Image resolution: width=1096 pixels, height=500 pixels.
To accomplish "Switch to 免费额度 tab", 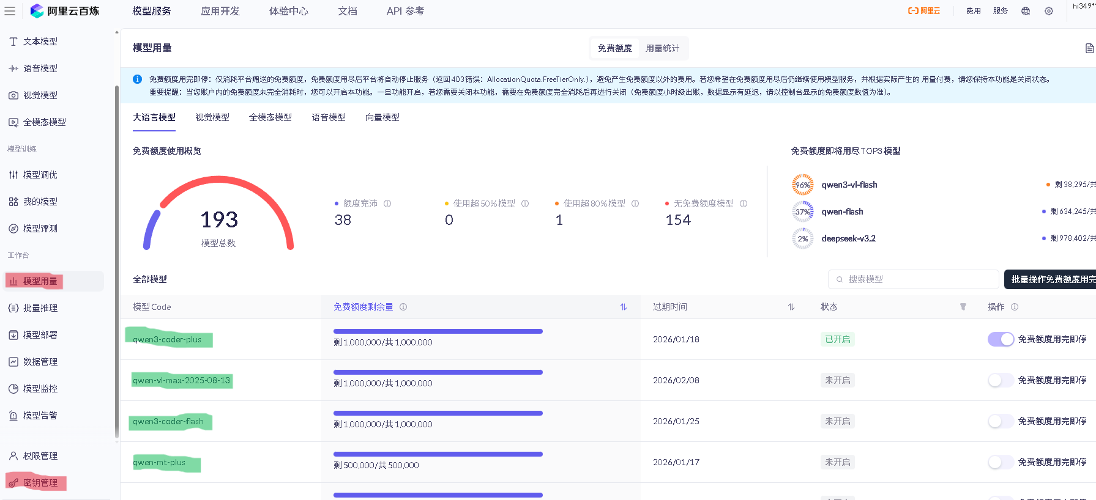I will 615,48.
